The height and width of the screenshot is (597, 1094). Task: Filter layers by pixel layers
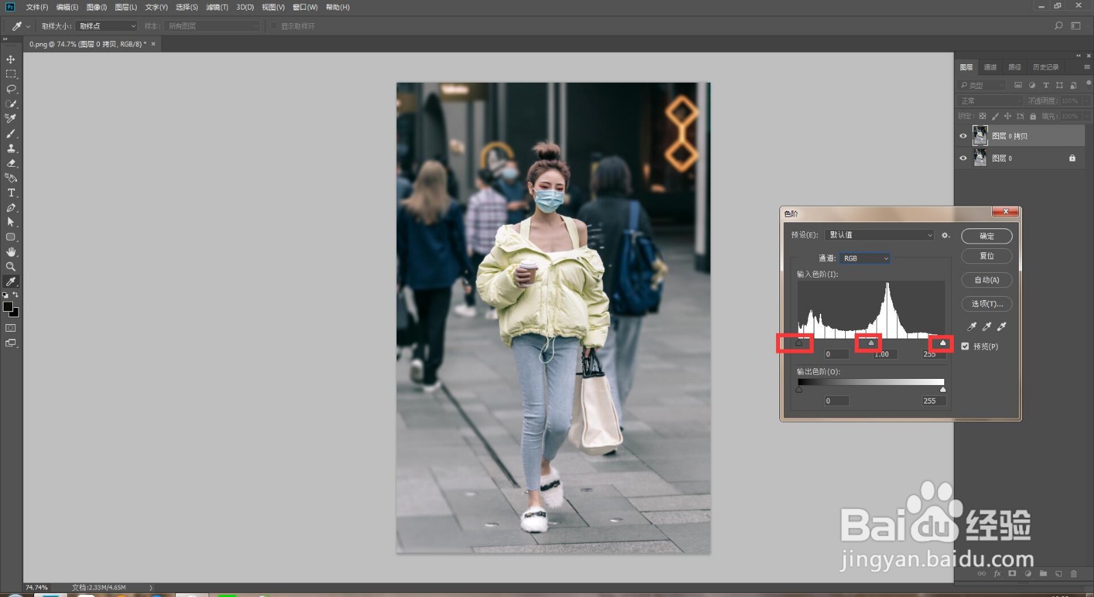(1018, 85)
